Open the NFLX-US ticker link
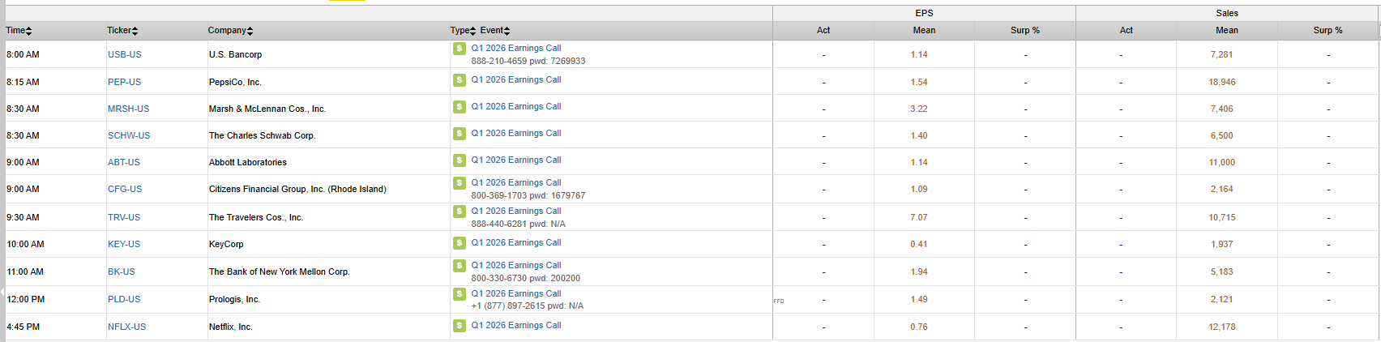Image resolution: width=1381 pixels, height=342 pixels. point(127,327)
